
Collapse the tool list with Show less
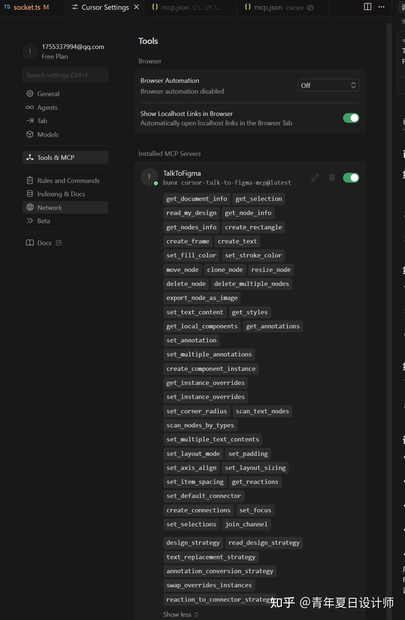click(x=181, y=614)
